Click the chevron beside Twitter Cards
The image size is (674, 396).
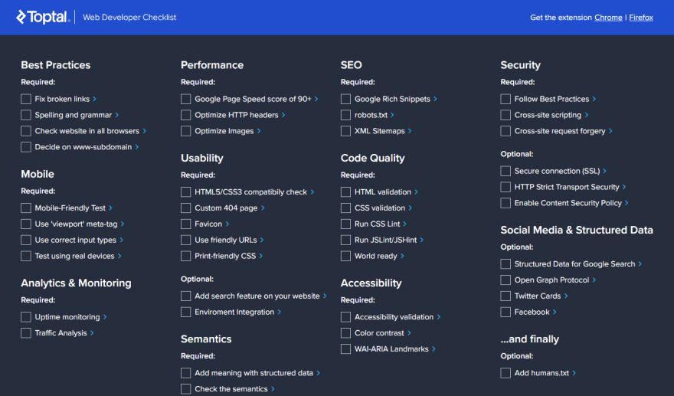pyautogui.click(x=566, y=296)
